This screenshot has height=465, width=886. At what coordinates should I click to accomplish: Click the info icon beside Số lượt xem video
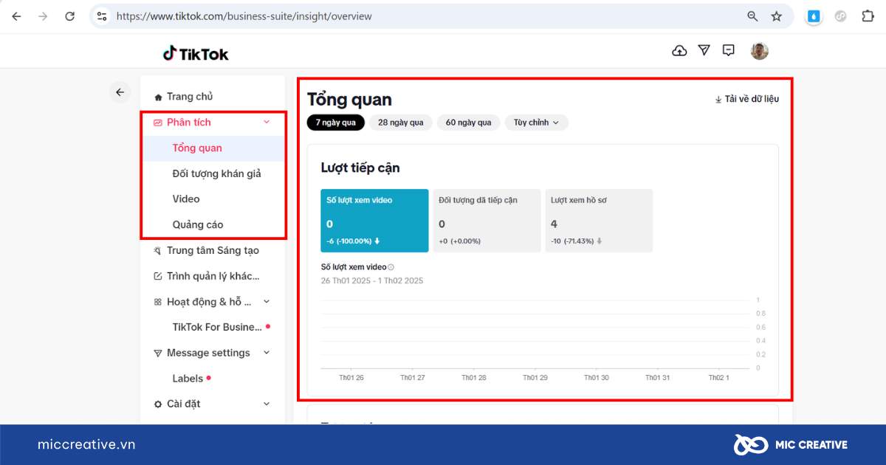point(391,267)
